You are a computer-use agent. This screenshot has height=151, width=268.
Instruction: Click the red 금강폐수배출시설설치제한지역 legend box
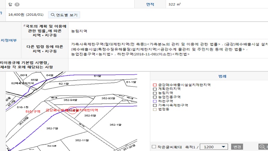tap(155, 85)
